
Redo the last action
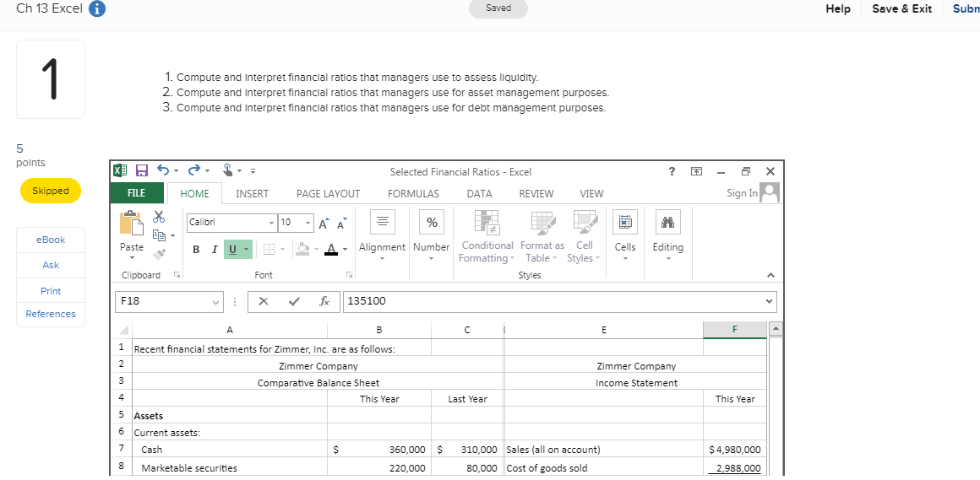[193, 171]
